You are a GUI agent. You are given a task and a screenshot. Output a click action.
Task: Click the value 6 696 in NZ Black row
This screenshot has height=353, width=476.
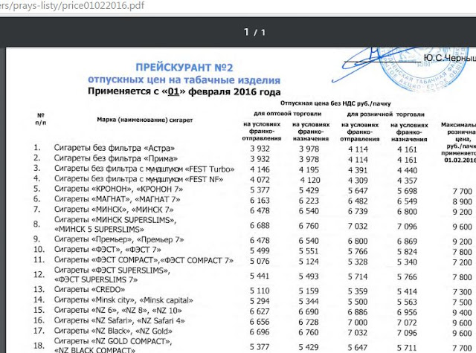pos(260,332)
